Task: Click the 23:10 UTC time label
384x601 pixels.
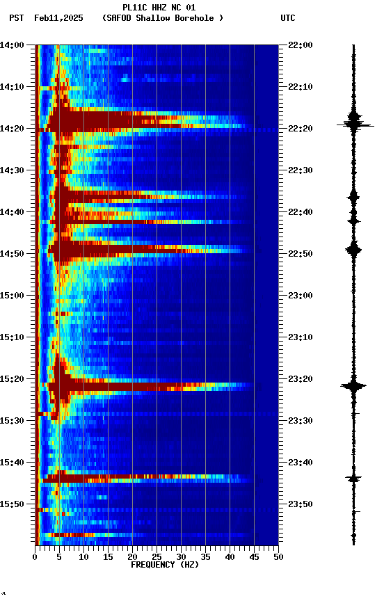Action: (x=301, y=337)
